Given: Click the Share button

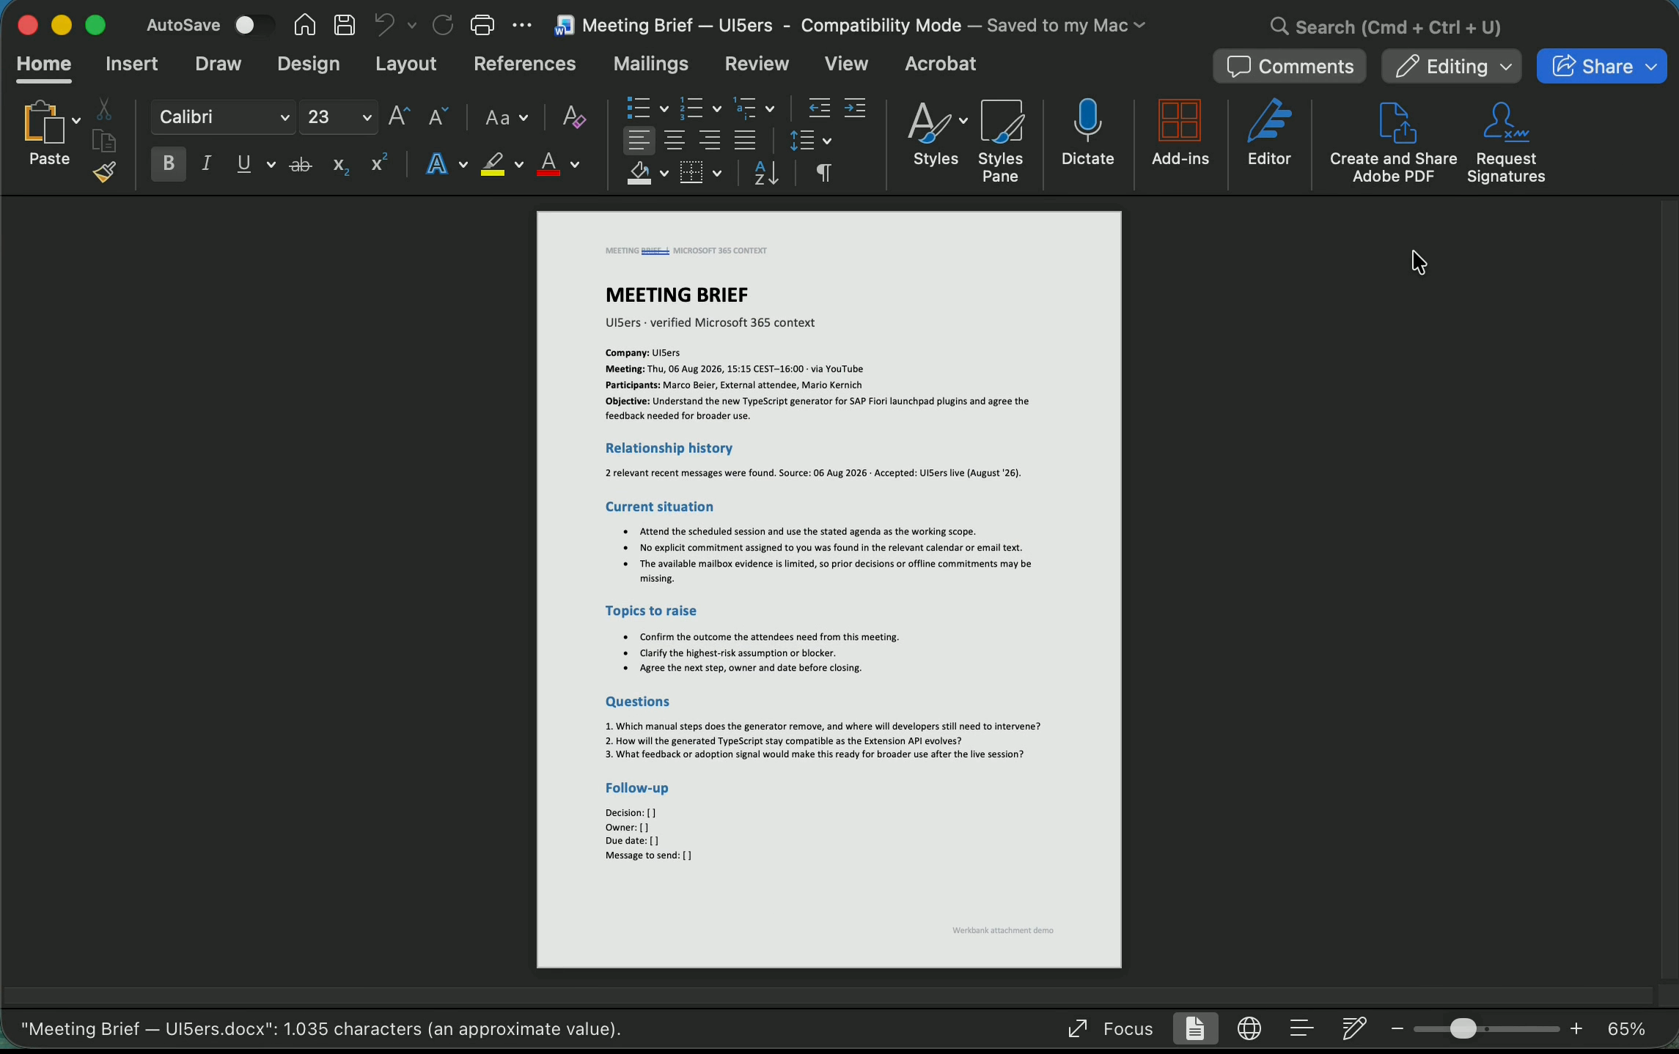Looking at the screenshot, I should coord(1601,67).
